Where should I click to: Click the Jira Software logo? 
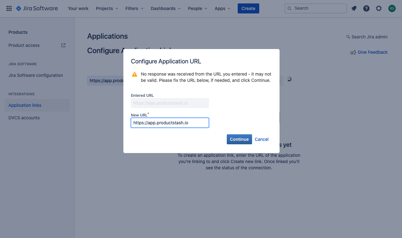[37, 8]
